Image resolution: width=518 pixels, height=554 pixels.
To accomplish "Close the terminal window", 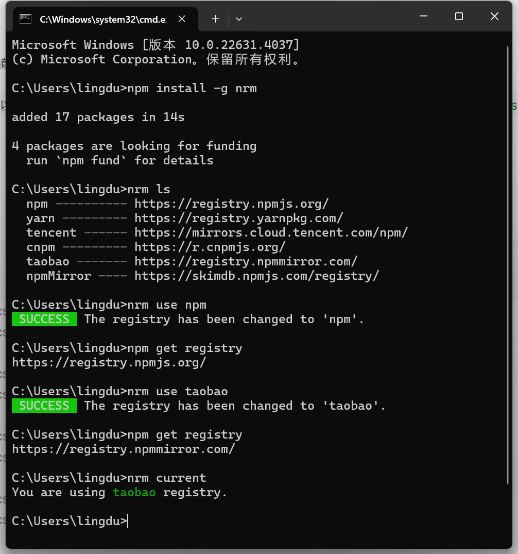I will click(x=494, y=16).
